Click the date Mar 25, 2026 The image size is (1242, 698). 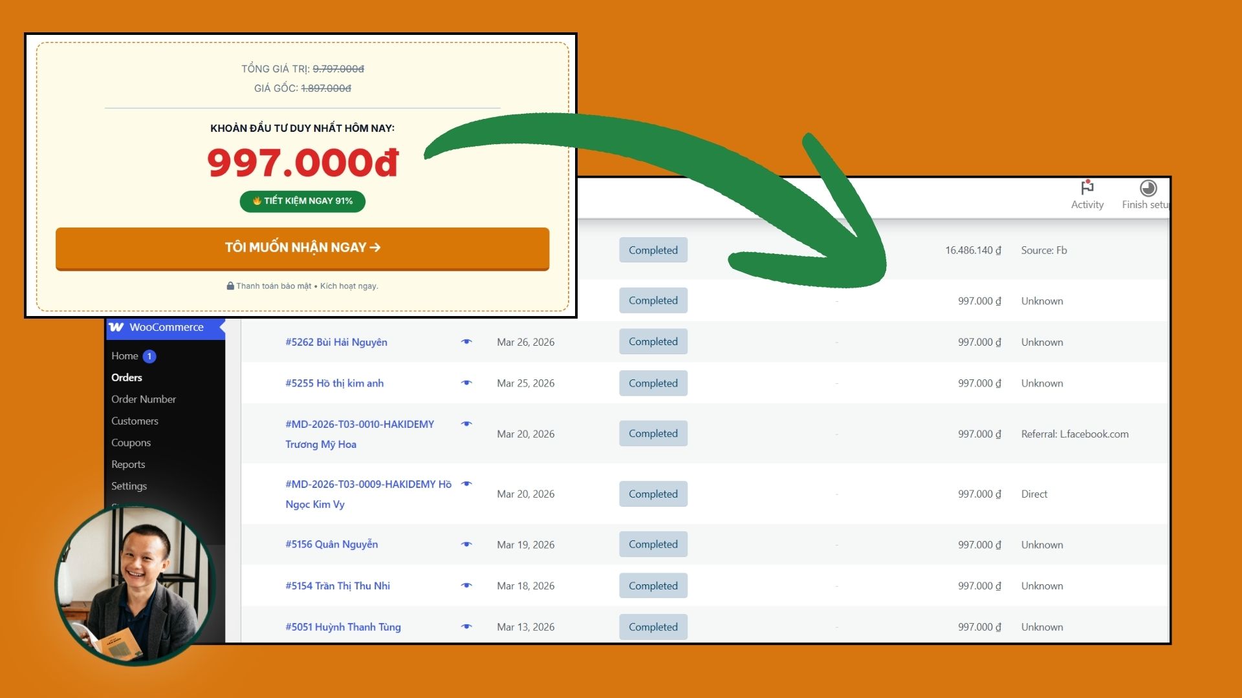point(526,383)
